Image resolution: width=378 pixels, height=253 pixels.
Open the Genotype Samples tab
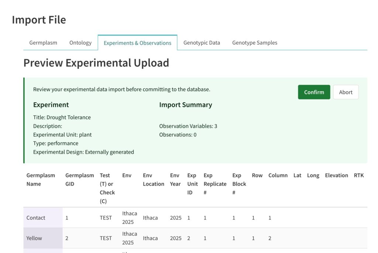(254, 42)
